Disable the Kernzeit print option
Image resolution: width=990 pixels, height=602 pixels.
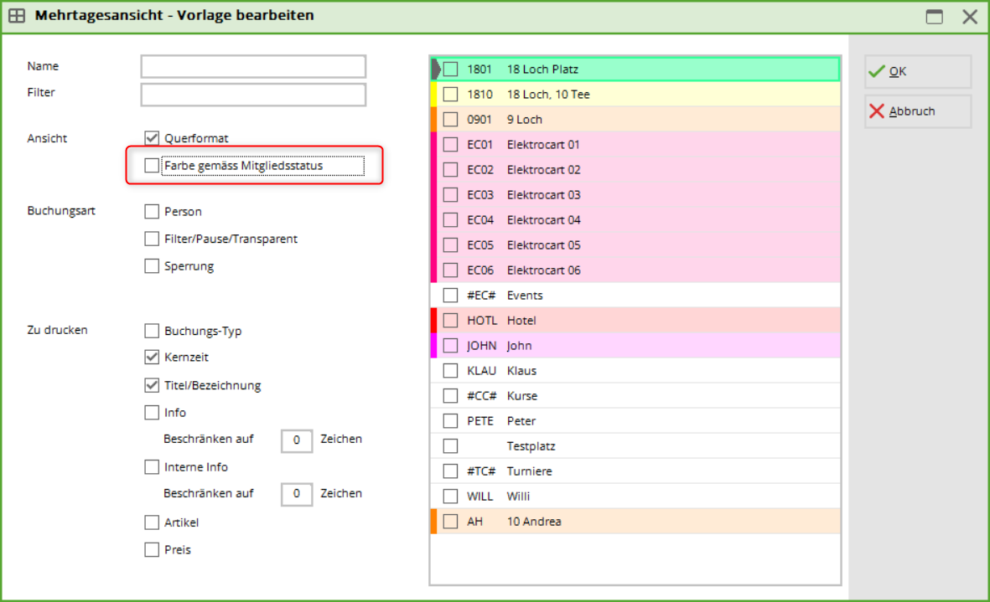click(152, 358)
